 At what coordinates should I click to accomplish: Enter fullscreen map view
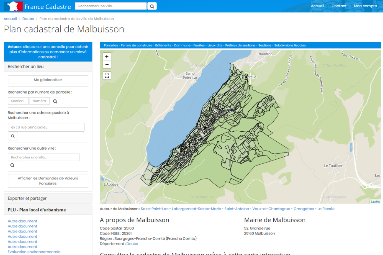point(107,75)
